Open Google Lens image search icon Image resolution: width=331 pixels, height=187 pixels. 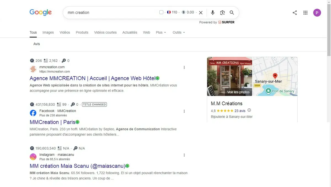pyautogui.click(x=222, y=13)
